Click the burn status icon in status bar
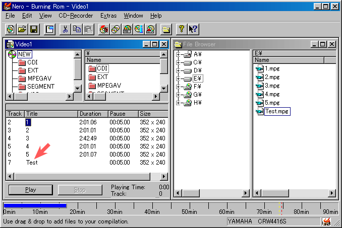This screenshot has height=228, width=342. pyautogui.click(x=326, y=221)
